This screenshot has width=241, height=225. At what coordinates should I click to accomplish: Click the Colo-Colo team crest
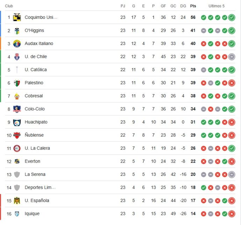[17, 109]
